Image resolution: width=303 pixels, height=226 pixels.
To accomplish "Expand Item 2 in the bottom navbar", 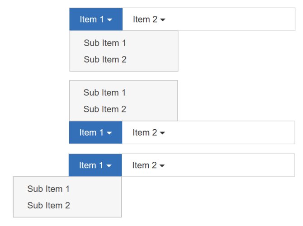I will (x=148, y=165).
